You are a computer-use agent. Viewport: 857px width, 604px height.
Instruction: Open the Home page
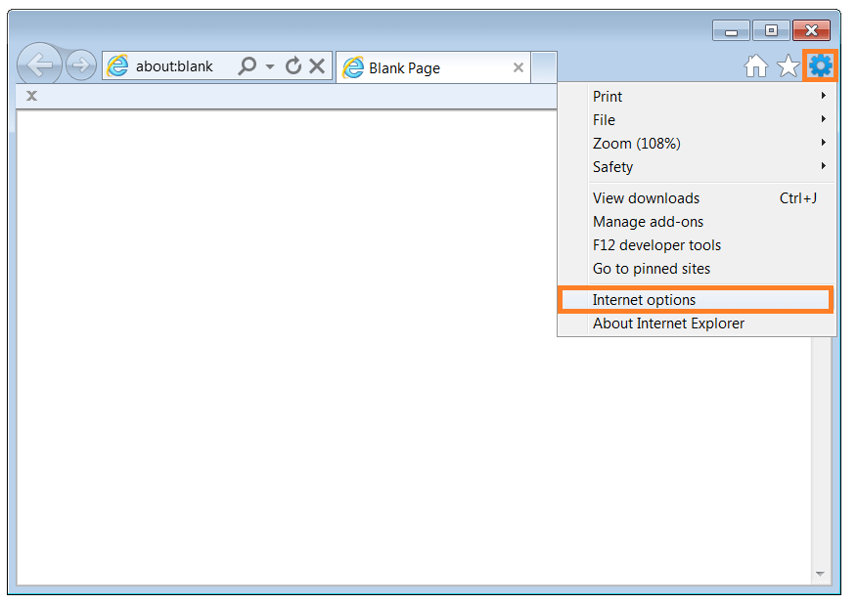756,65
